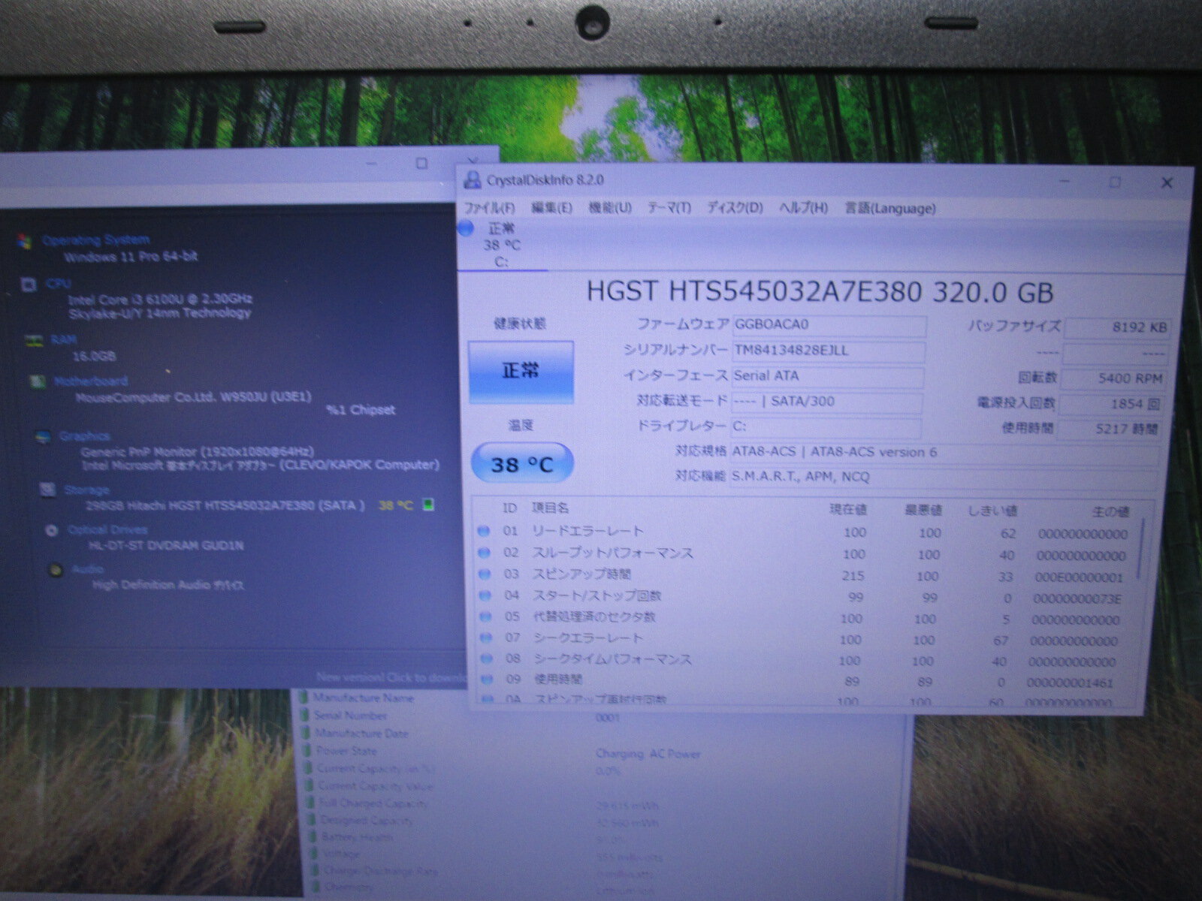Open the Motherboard link in Speccy
1202x901 pixels.
(90, 381)
